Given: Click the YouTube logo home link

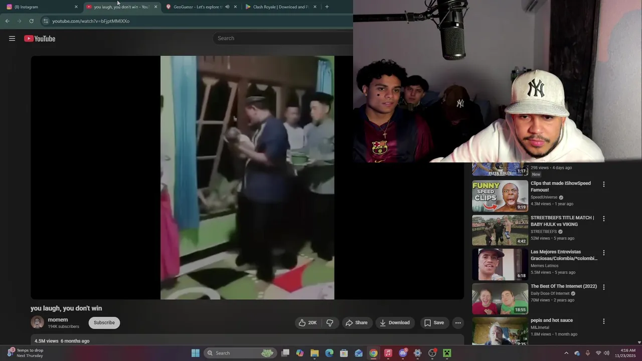Looking at the screenshot, I should (40, 39).
